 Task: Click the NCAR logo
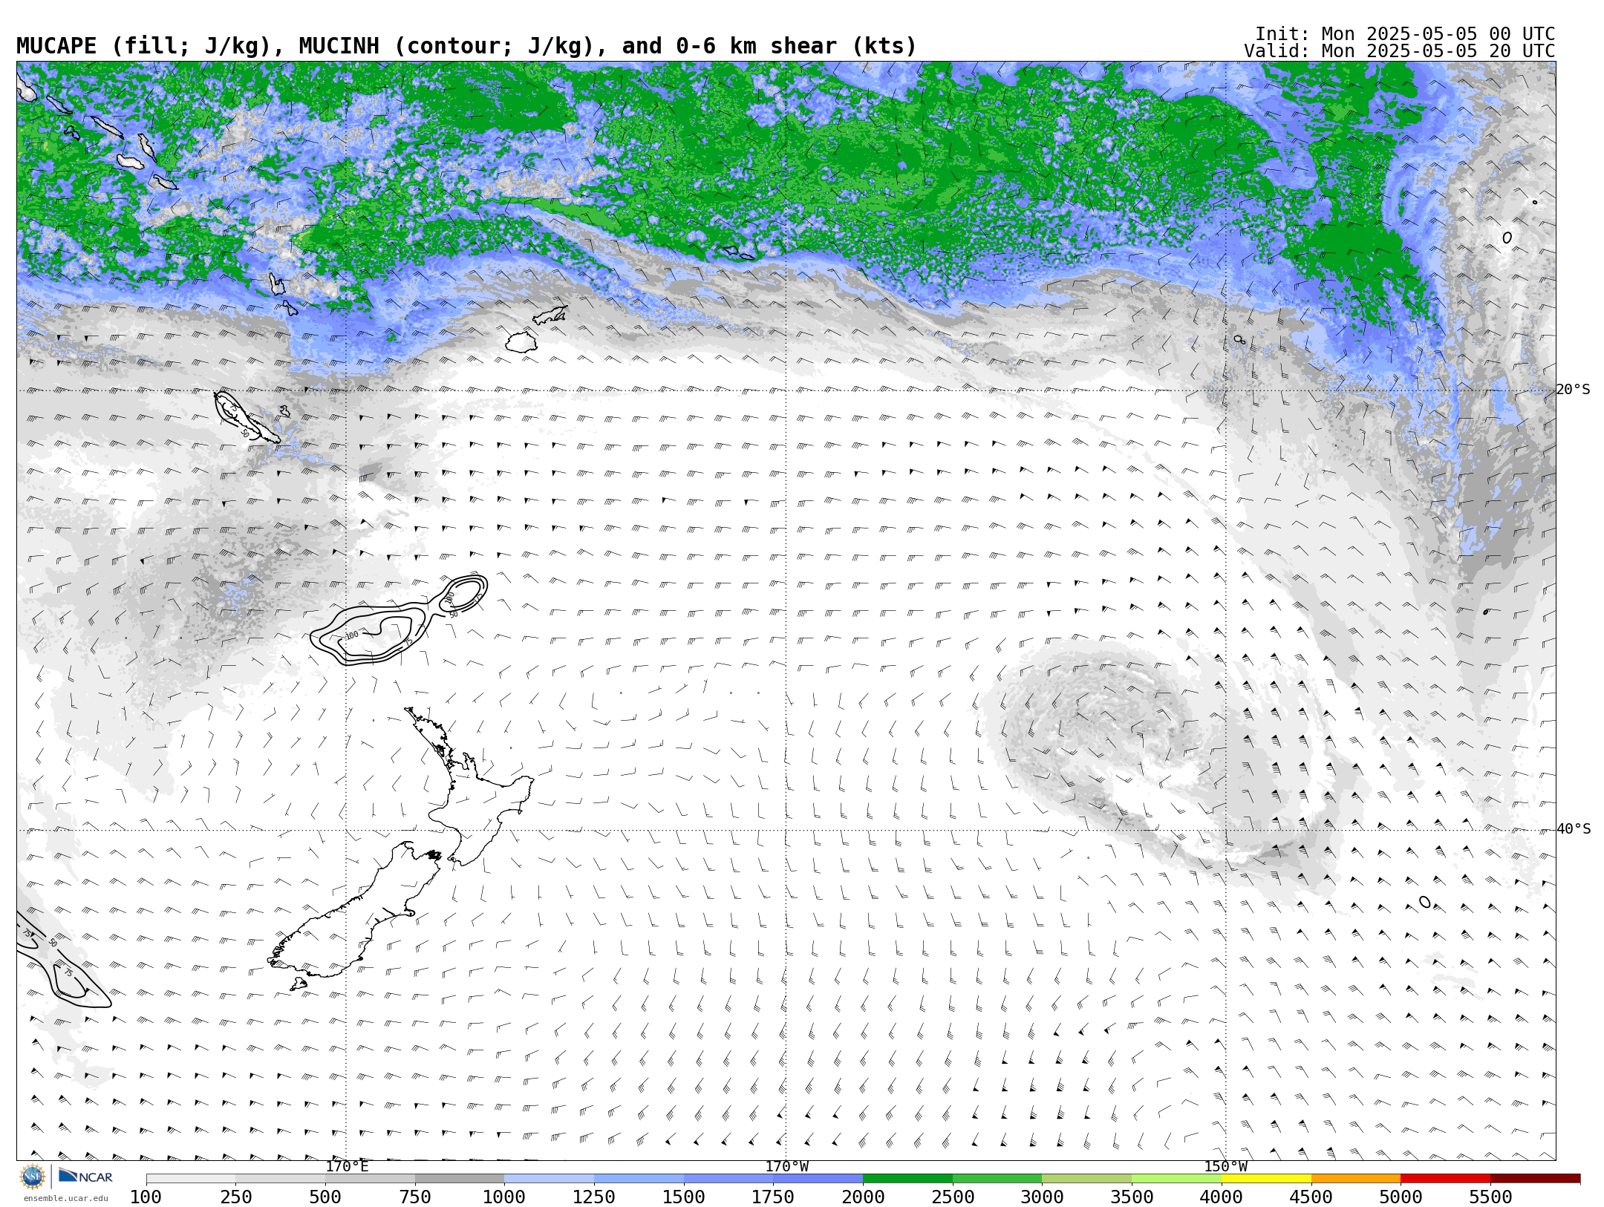85,1177
